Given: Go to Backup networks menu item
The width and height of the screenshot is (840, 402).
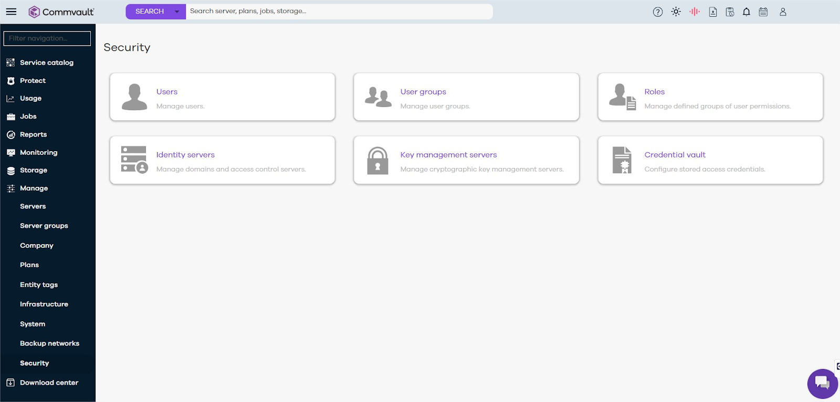Looking at the screenshot, I should point(49,343).
